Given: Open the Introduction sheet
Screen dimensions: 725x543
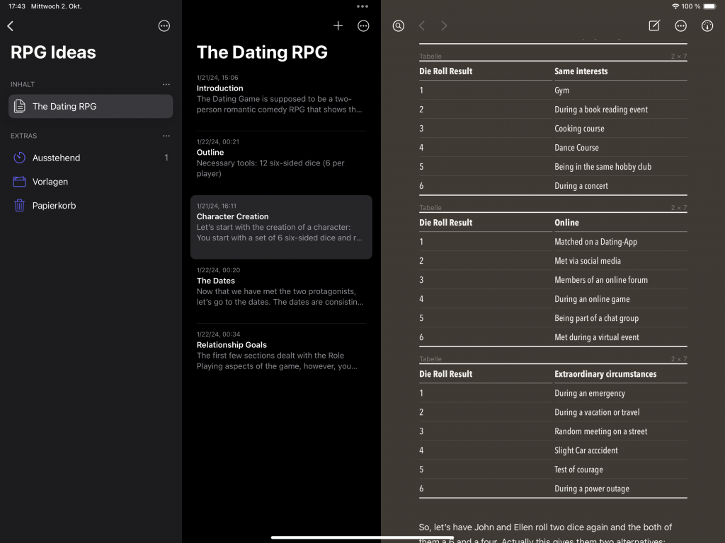Looking at the screenshot, I should coord(280,93).
